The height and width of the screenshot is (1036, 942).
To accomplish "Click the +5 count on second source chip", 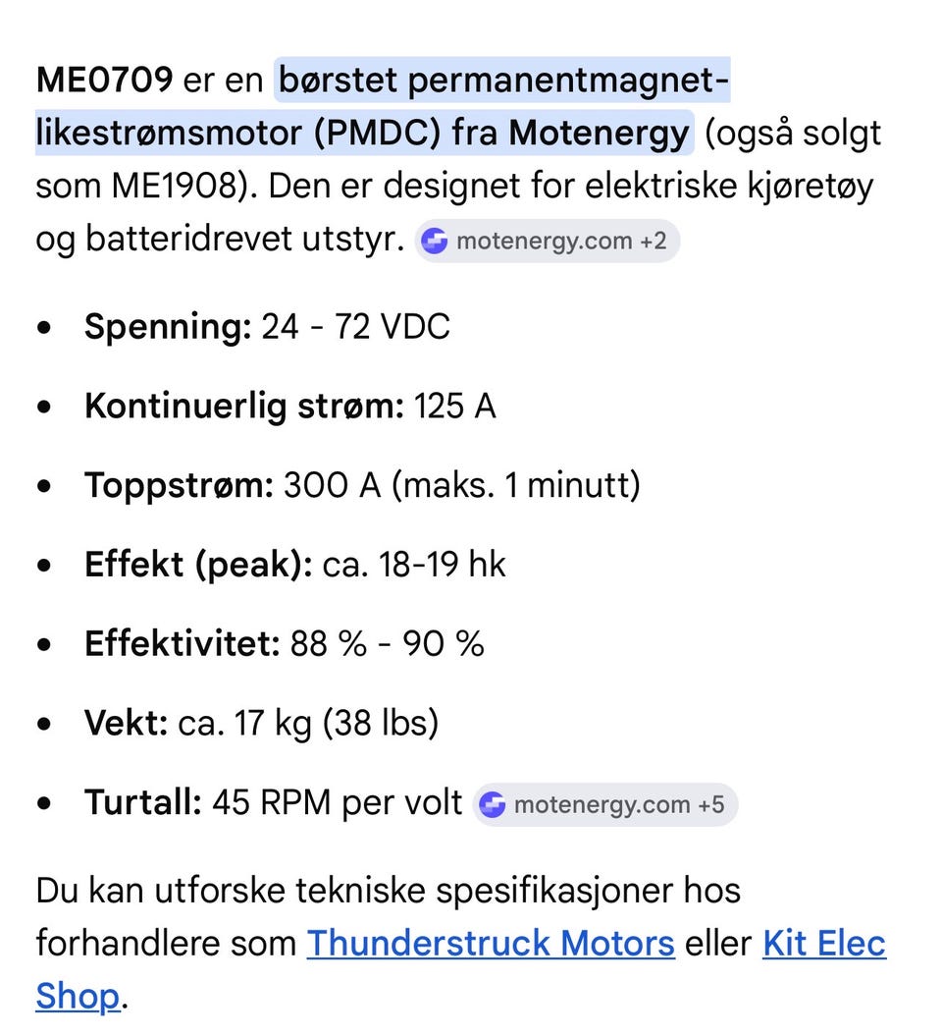I will 711,805.
